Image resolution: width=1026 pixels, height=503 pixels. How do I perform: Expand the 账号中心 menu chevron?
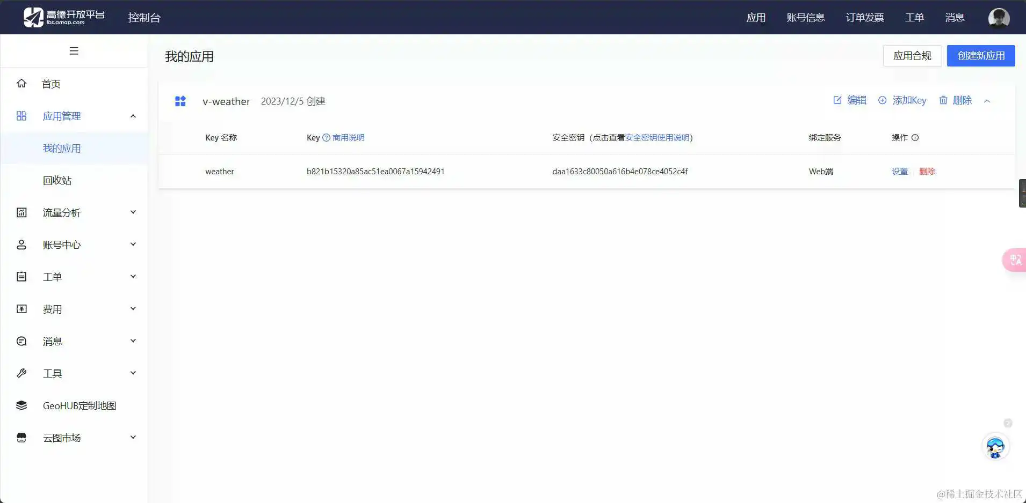pos(133,245)
